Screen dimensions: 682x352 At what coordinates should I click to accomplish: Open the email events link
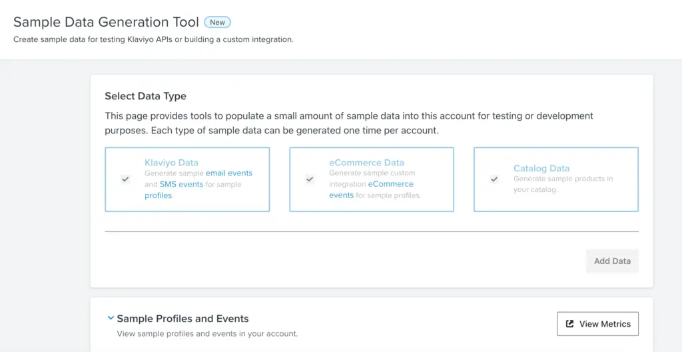click(228, 173)
